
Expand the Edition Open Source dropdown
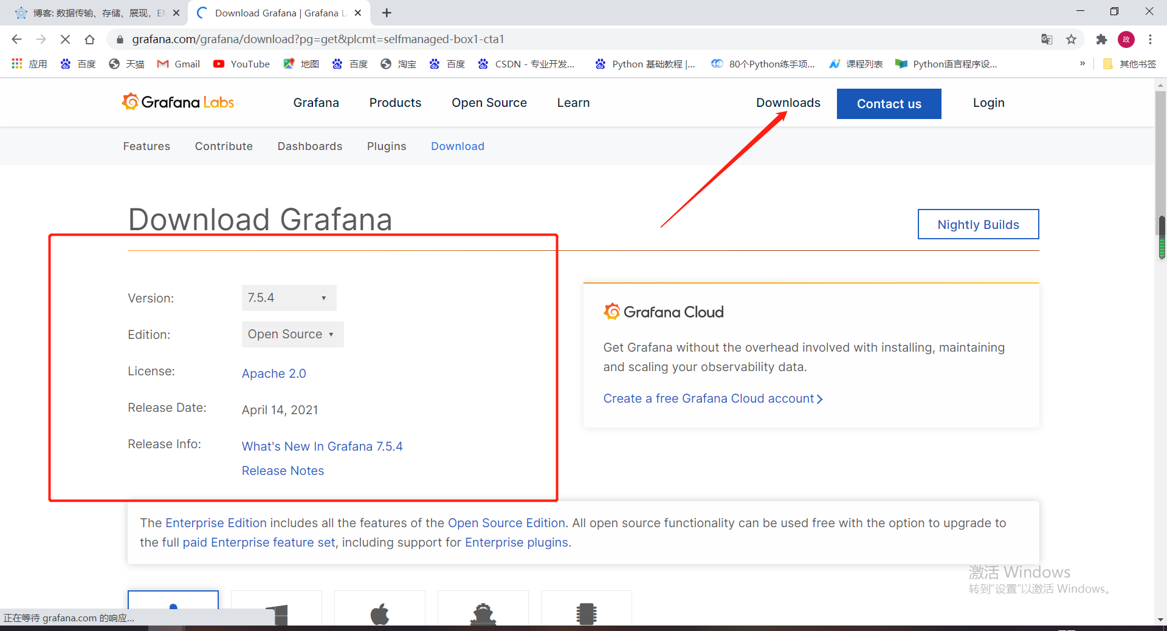click(x=293, y=334)
